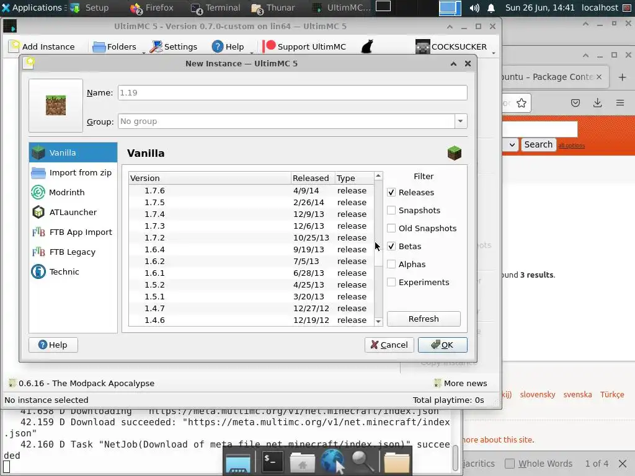Open the Applications menu in panel
635x476 pixels.
[34, 7]
